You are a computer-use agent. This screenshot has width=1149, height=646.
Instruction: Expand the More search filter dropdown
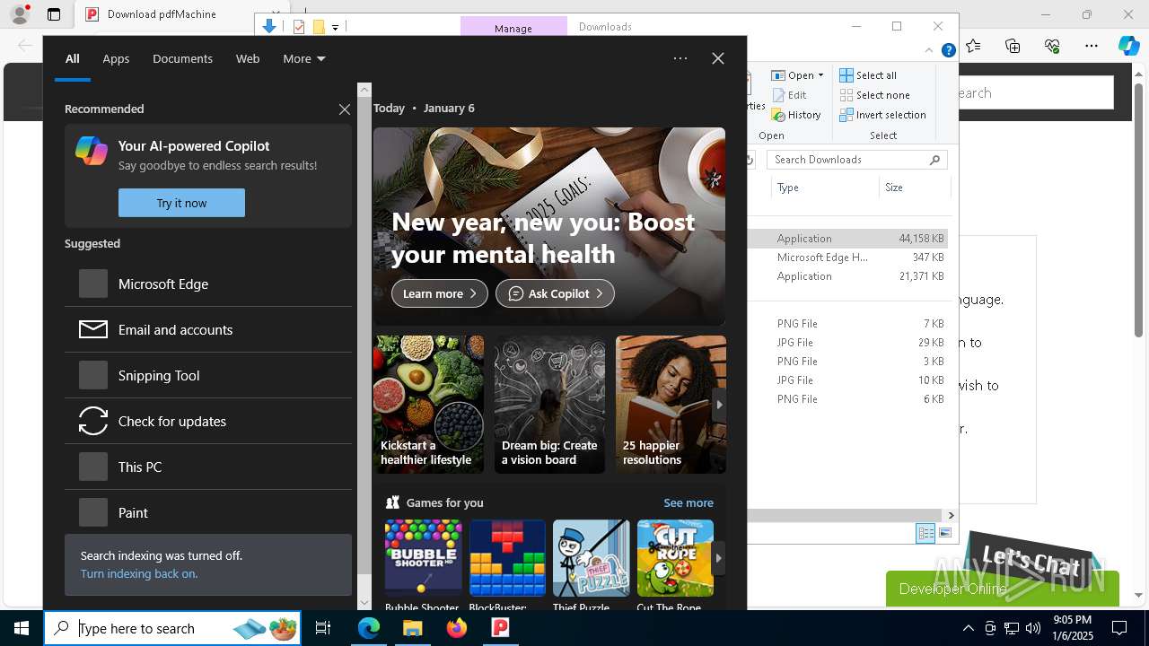point(304,59)
